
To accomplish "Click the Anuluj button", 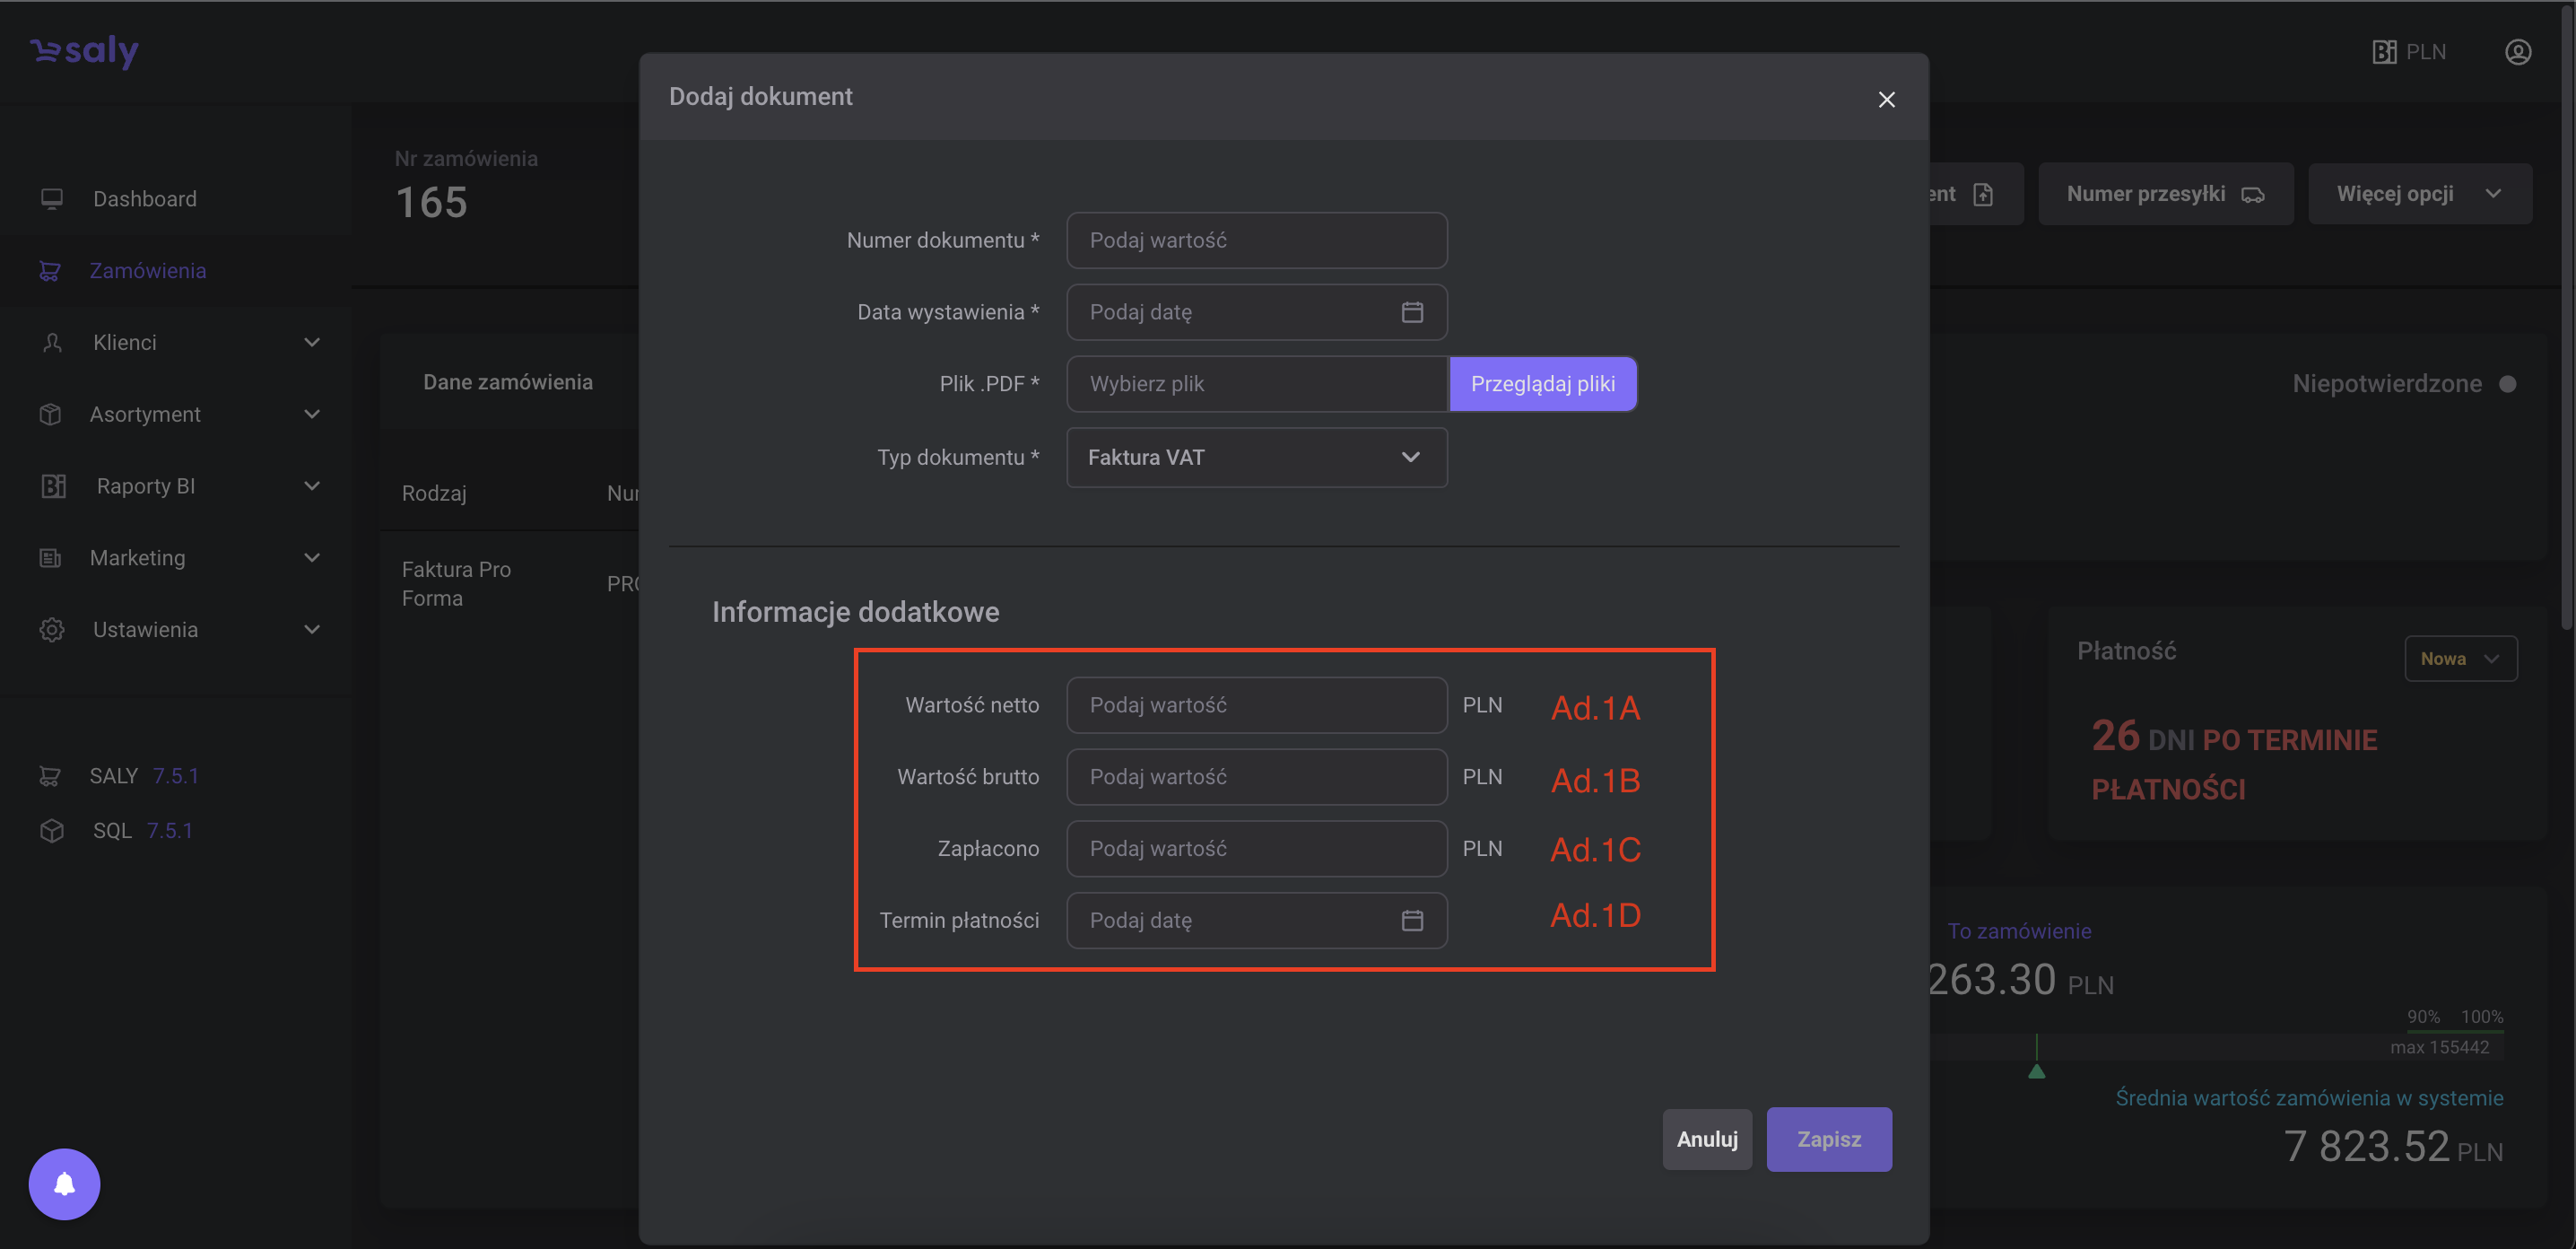I will point(1706,1139).
